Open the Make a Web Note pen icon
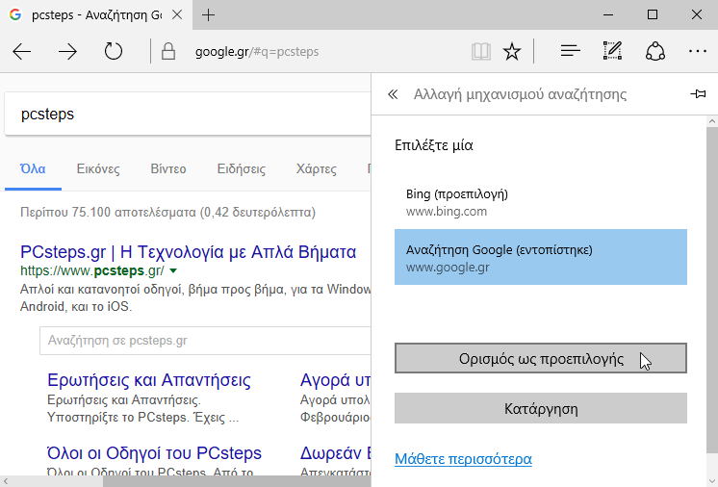Viewport: 718px width, 487px height. click(x=612, y=51)
